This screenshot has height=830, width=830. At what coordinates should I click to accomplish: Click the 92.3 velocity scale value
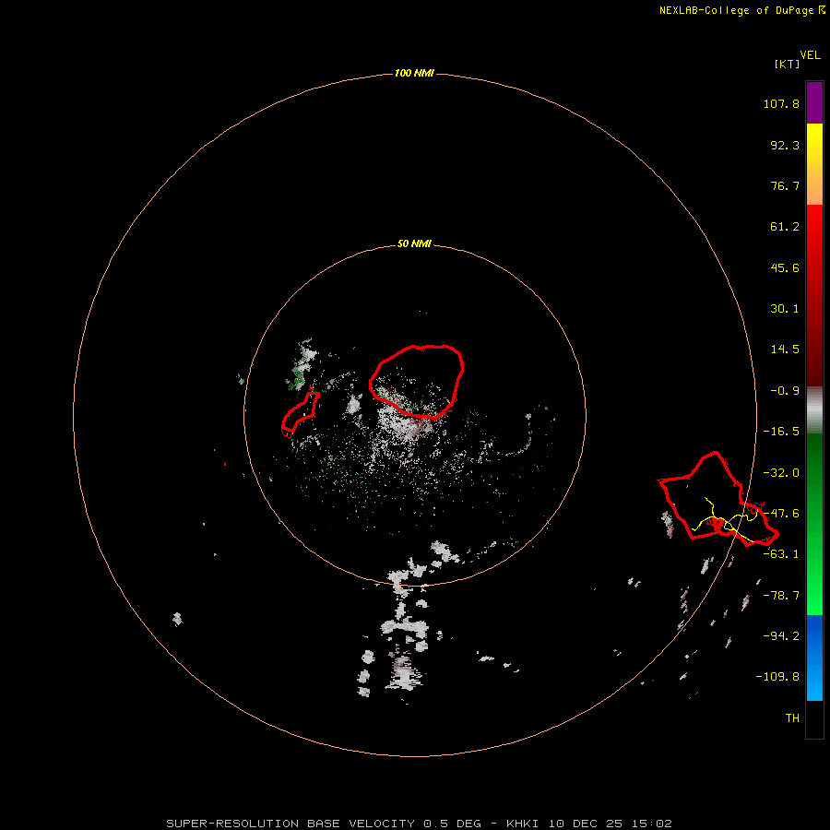(785, 145)
